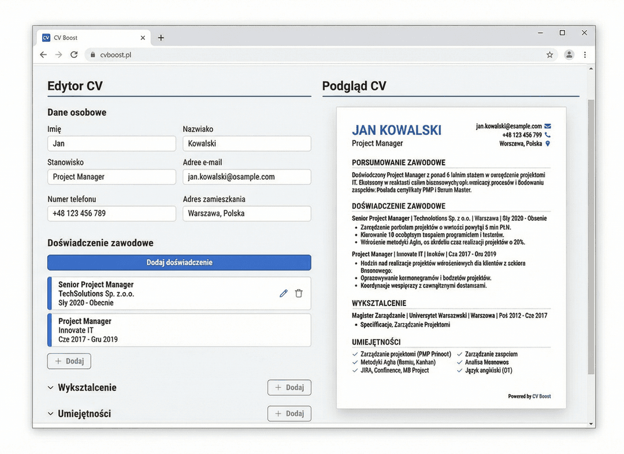This screenshot has width=624, height=454.
Task: Edit the Senior Project Manager entry
Action: tap(283, 293)
